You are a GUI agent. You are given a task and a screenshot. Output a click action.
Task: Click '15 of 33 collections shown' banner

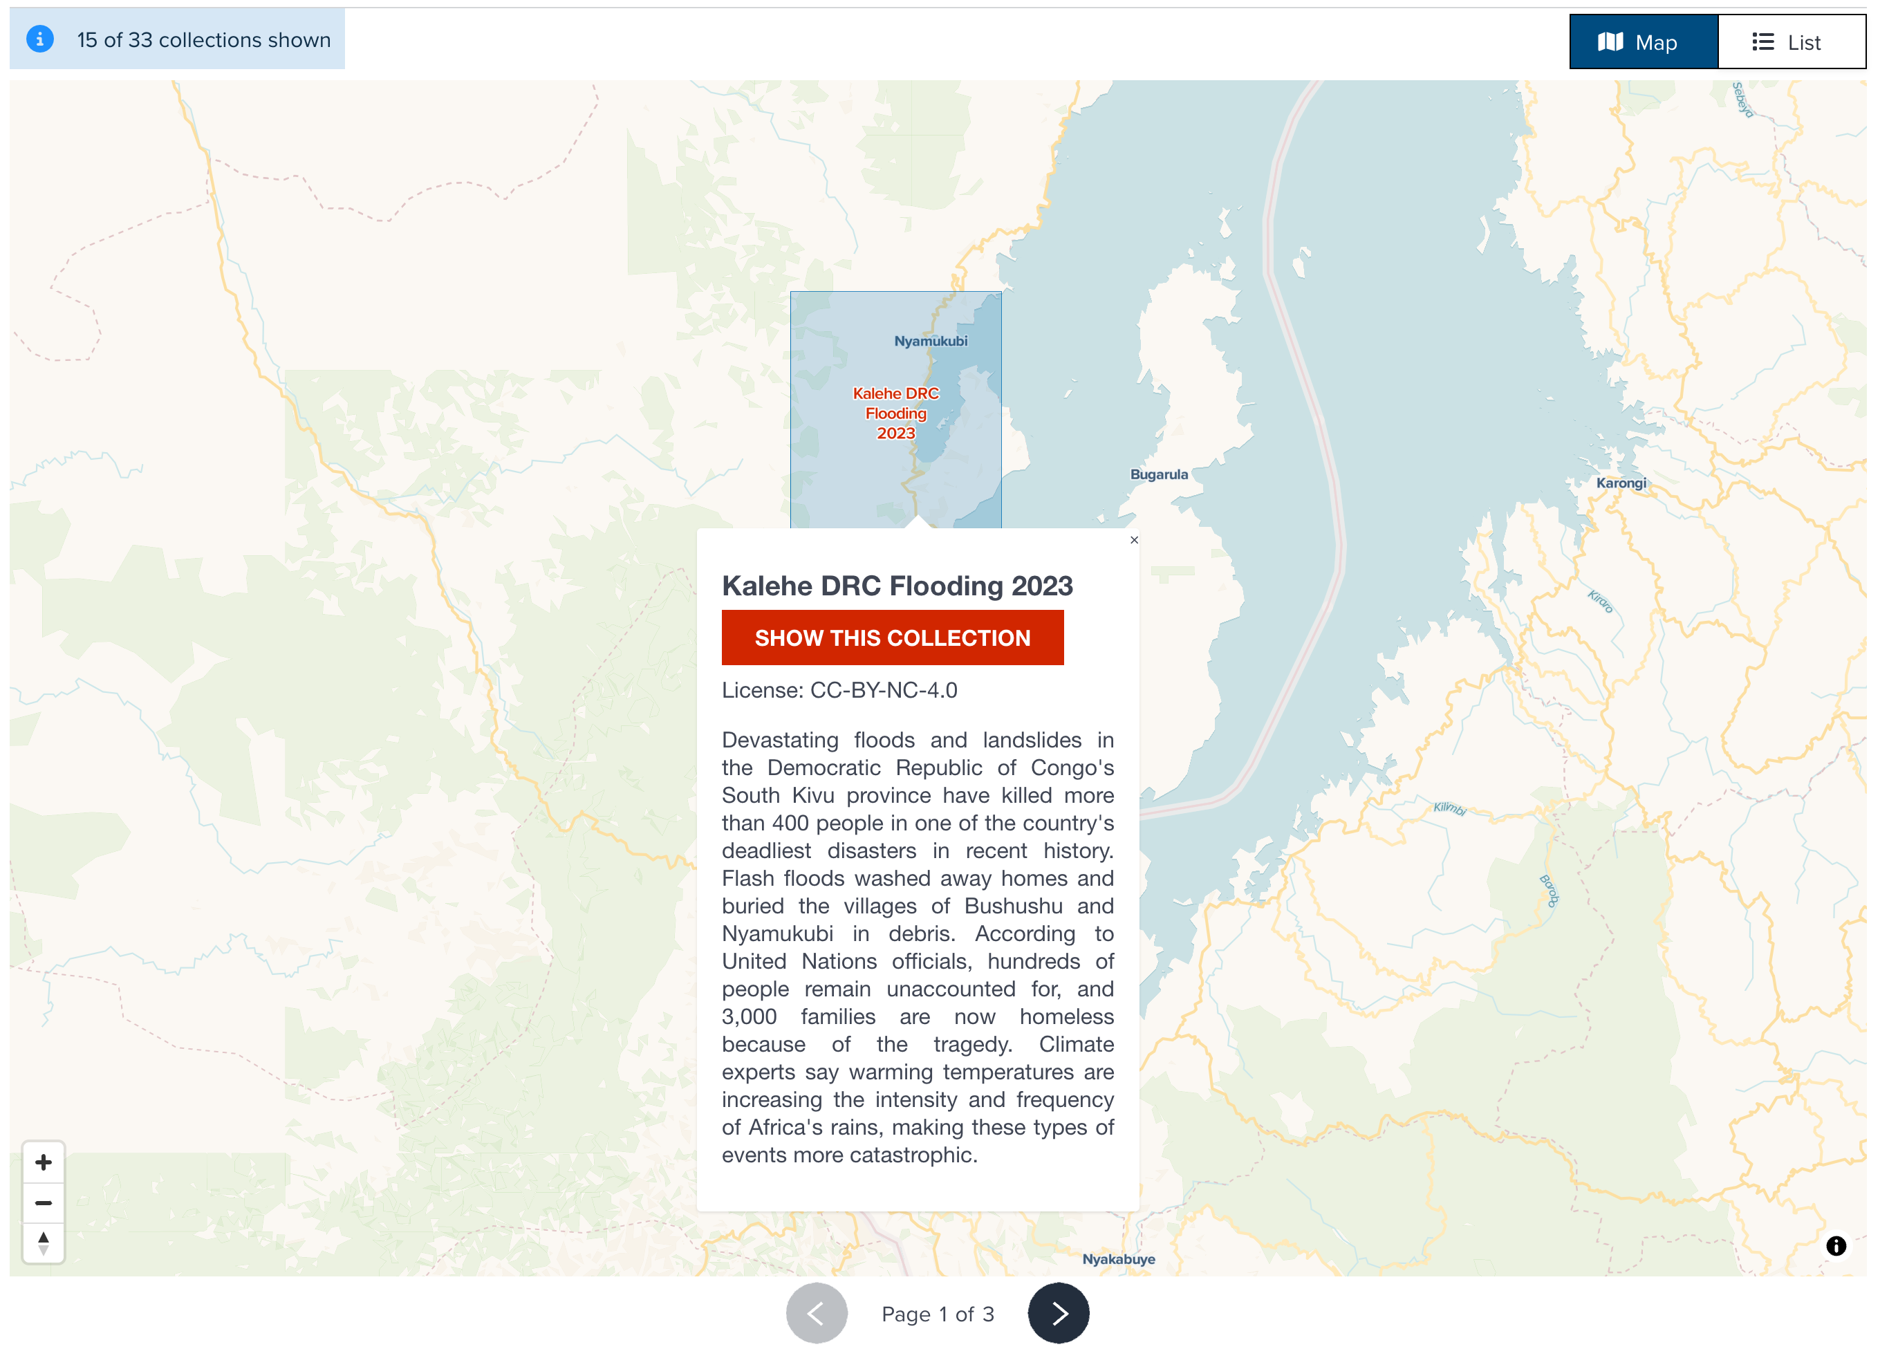pos(203,40)
